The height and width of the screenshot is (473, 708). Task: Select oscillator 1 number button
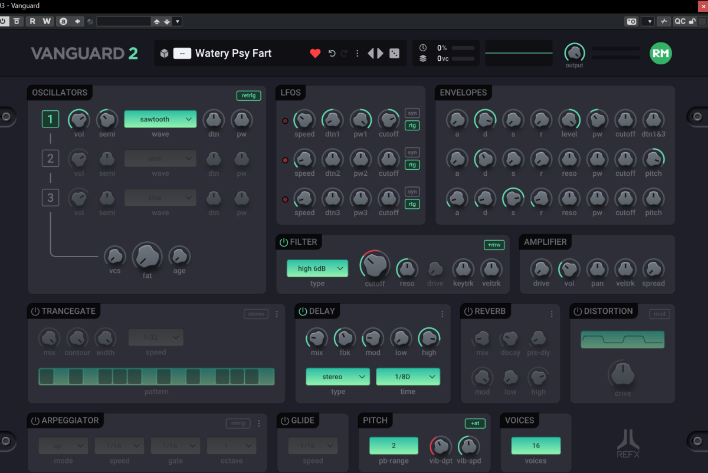[50, 120]
